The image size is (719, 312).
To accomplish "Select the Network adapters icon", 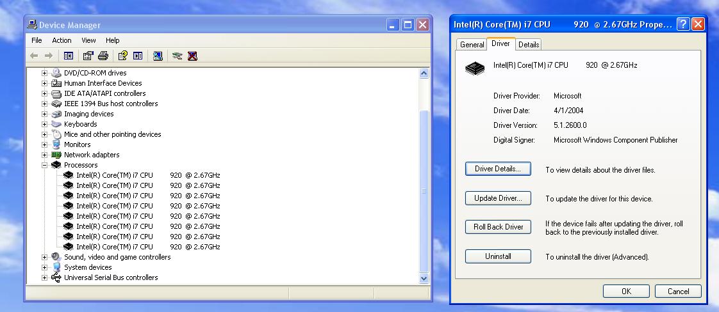I will [x=56, y=155].
